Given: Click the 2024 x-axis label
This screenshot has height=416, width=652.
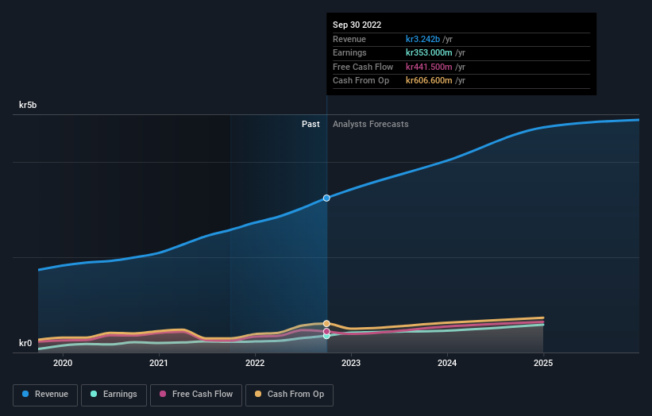Looking at the screenshot, I should pos(447,363).
